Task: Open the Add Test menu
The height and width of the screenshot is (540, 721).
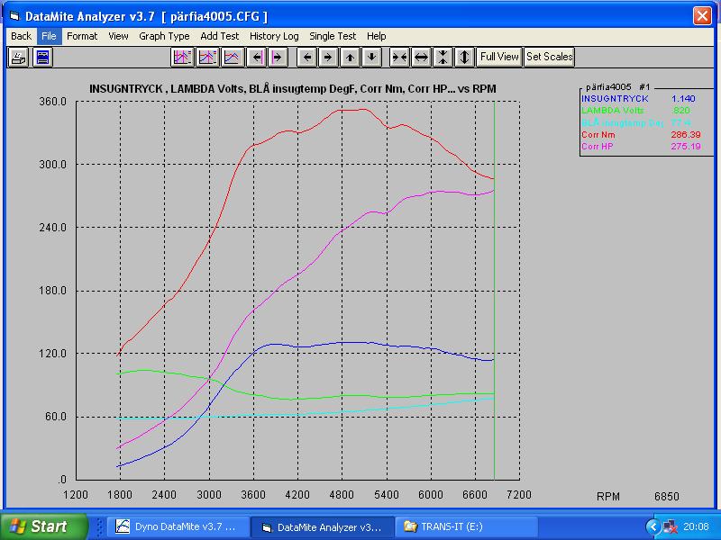Action: [220, 36]
